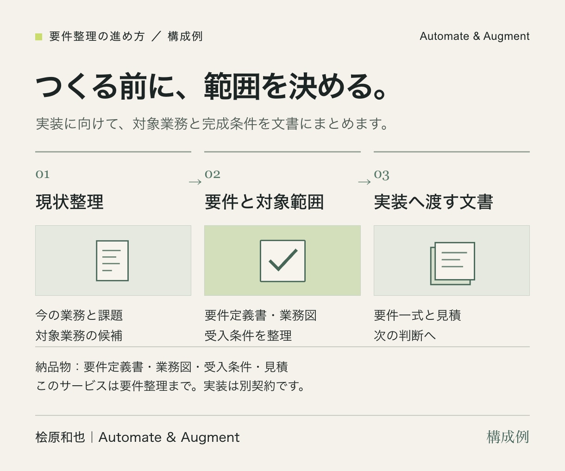The image size is (565, 471).
Task: Click the 構成例 label in the footer
Action: point(508,437)
